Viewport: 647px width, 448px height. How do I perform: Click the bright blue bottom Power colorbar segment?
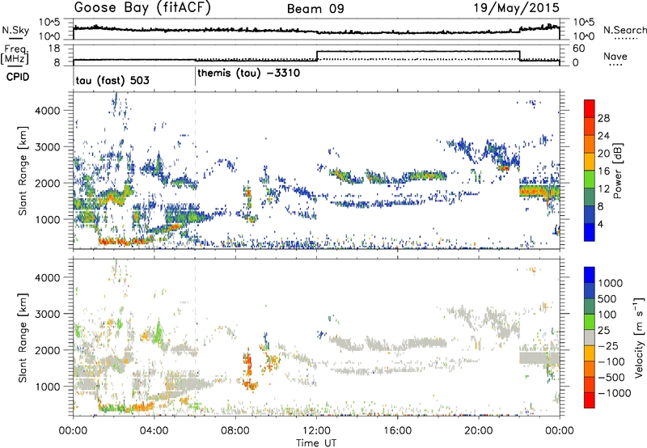tap(590, 232)
